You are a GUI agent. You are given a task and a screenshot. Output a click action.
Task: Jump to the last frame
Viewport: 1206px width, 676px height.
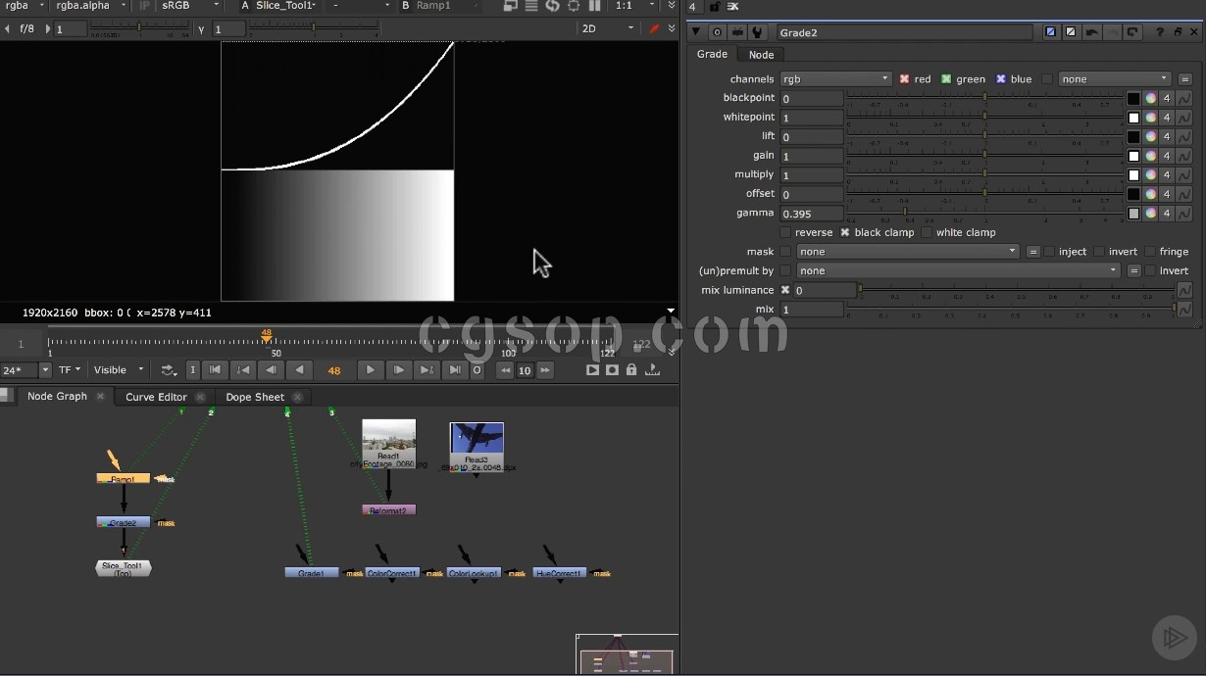(x=455, y=370)
